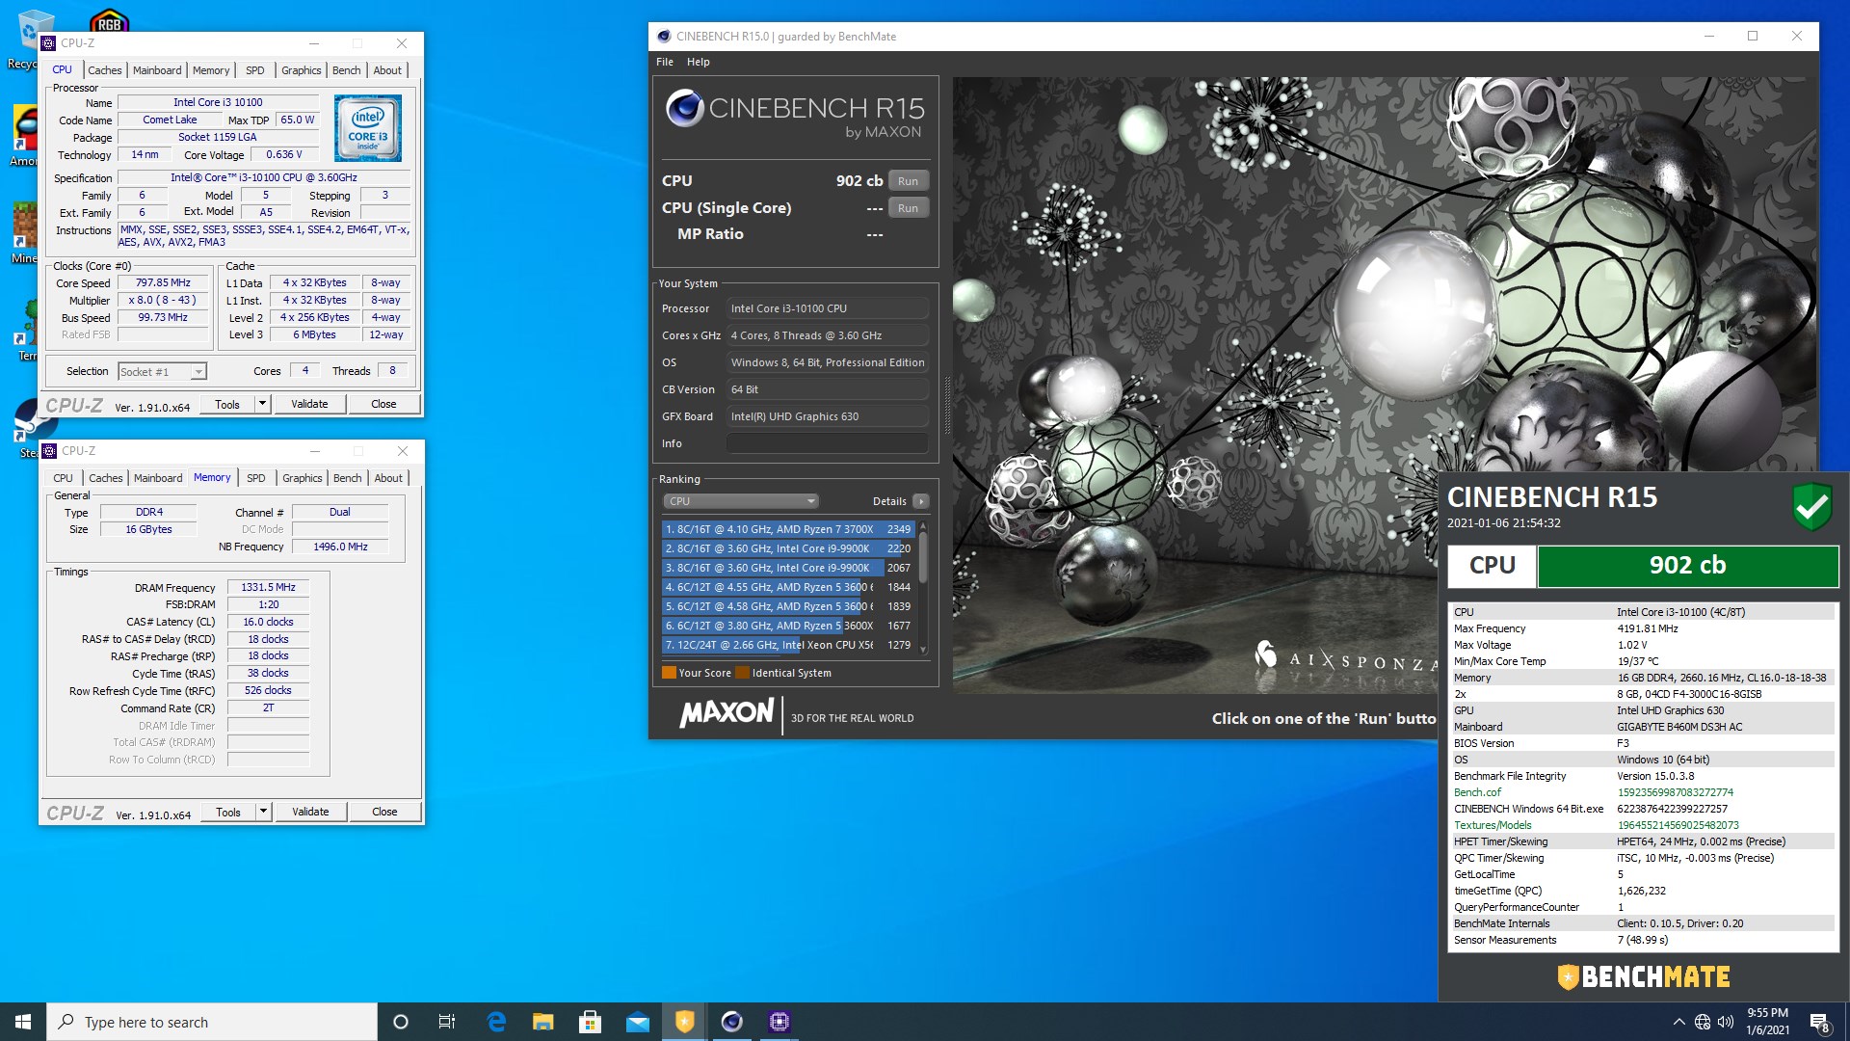Open the Windows Start menu

point(23,1022)
